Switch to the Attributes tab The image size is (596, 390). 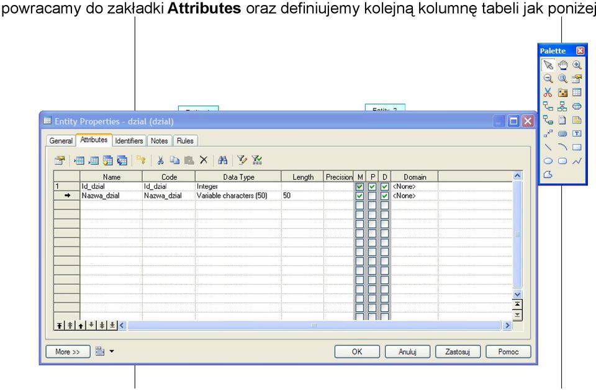point(94,140)
